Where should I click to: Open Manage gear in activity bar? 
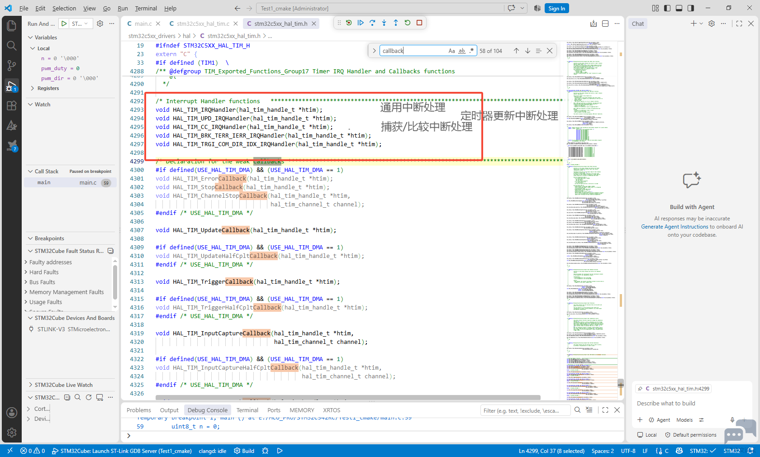coord(12,433)
